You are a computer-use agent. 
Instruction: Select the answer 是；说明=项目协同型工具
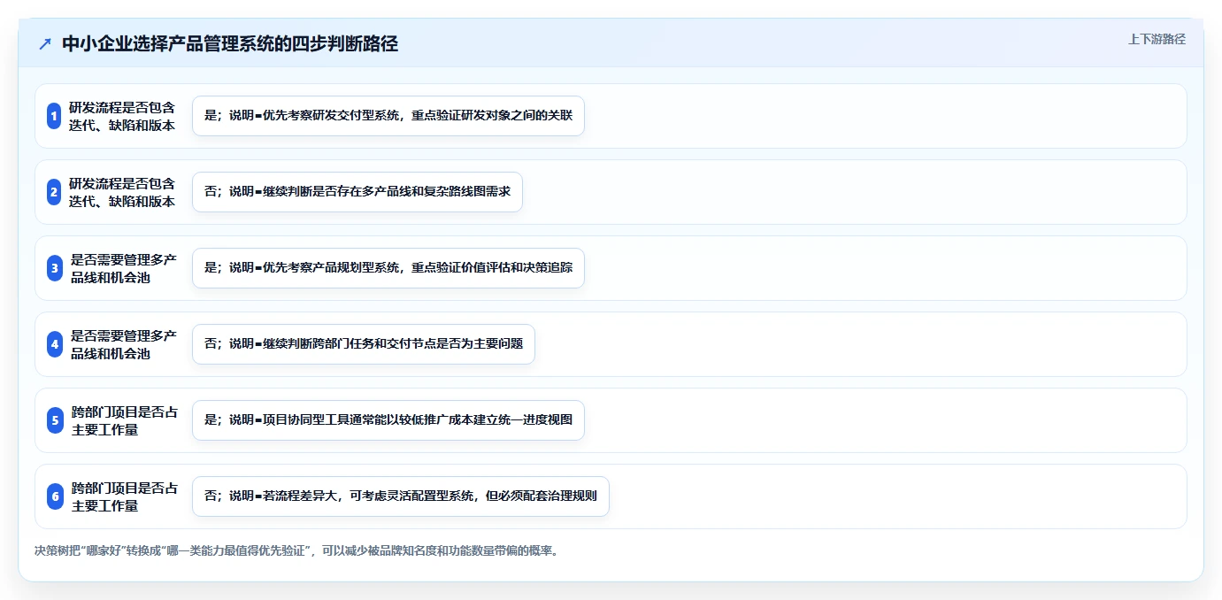pos(388,420)
